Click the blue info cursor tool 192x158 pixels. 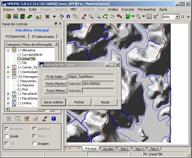point(68,17)
